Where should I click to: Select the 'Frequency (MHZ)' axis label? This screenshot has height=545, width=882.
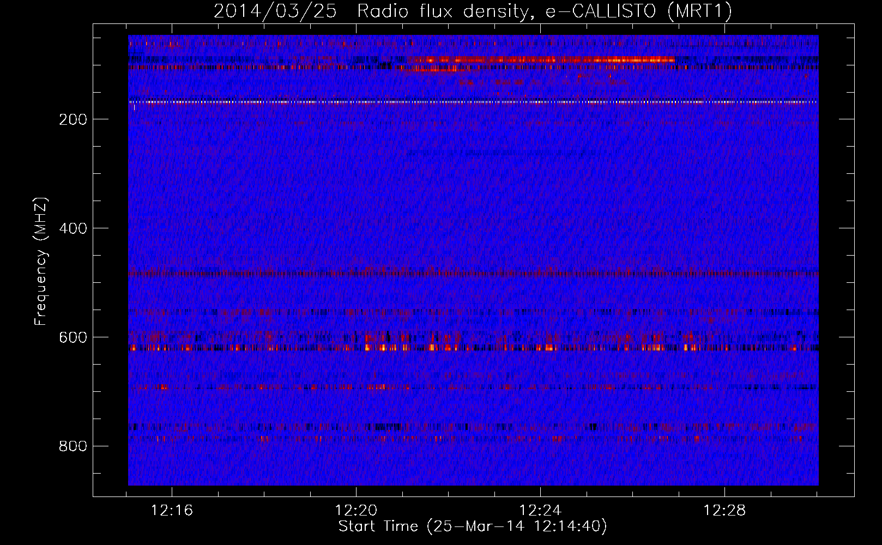41,261
